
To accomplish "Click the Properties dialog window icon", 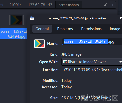I will click(x=32, y=18).
